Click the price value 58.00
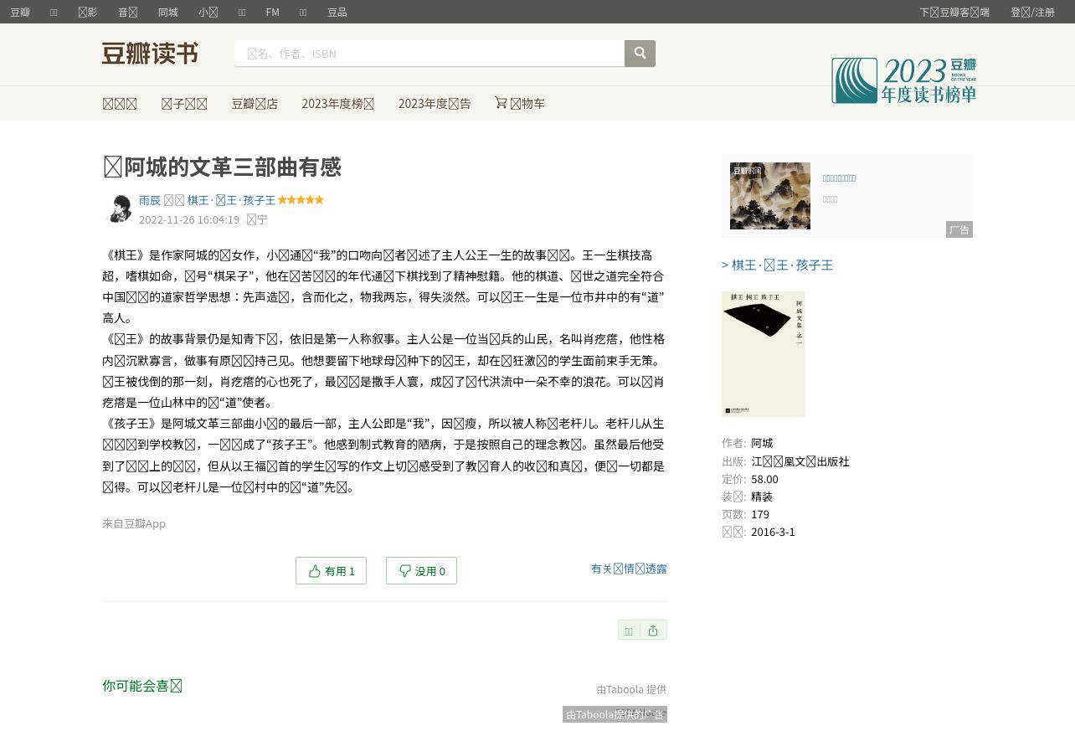 coord(764,479)
